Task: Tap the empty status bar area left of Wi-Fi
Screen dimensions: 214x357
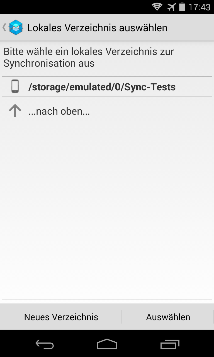Action: [x=75, y=7]
